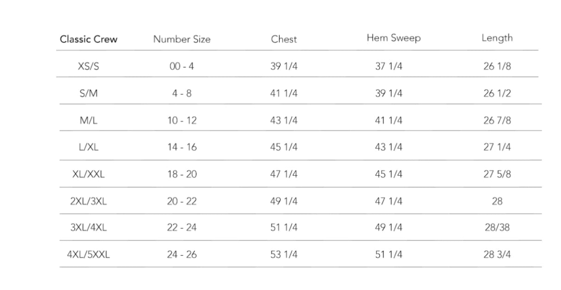The image size is (561, 290).
Task: Click the Length column header
Action: (x=497, y=38)
